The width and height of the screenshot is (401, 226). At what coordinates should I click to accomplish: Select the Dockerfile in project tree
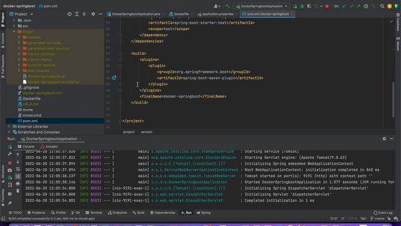coord(29,99)
